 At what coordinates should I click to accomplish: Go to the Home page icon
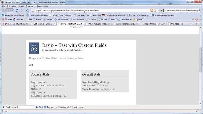(x=28, y=10)
